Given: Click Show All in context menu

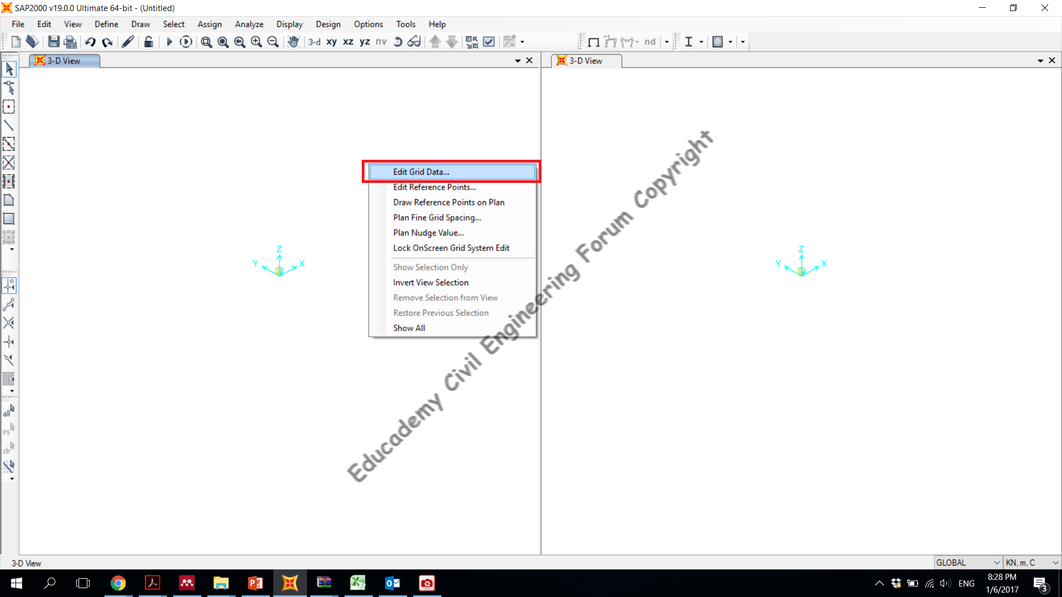Looking at the screenshot, I should 452,328.
